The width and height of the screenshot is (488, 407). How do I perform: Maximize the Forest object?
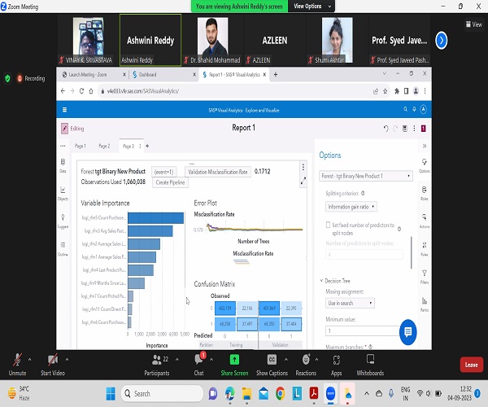click(303, 181)
